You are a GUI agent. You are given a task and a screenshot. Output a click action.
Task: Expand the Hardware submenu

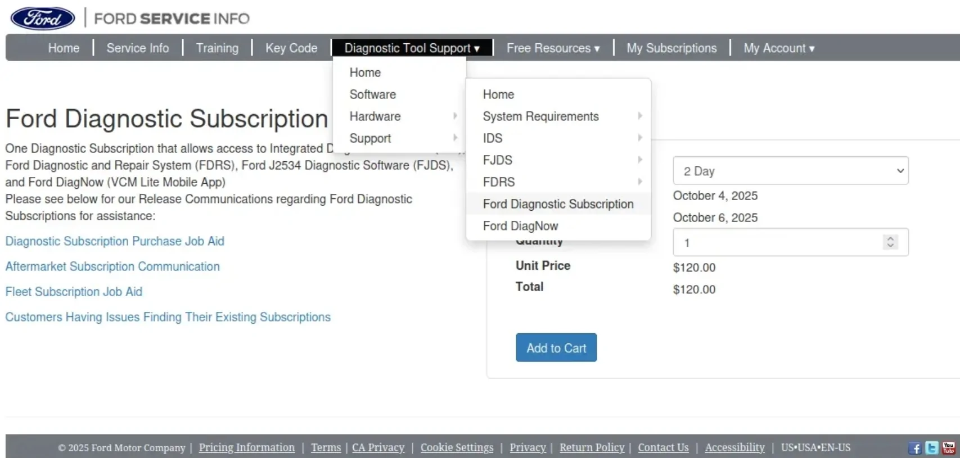[x=399, y=116]
